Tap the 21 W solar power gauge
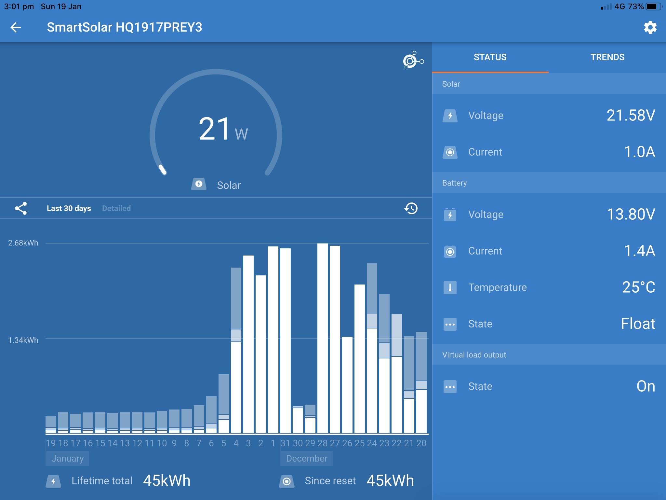This screenshot has width=666, height=500. 216,129
